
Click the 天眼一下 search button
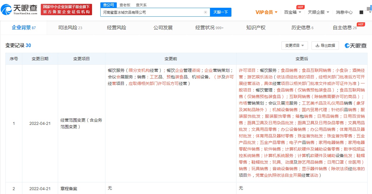(x=221, y=12)
